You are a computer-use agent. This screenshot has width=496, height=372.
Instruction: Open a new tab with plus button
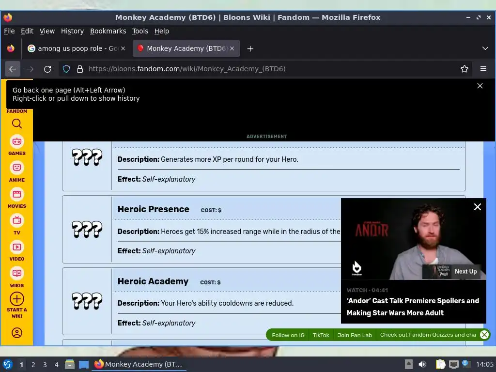tap(250, 49)
